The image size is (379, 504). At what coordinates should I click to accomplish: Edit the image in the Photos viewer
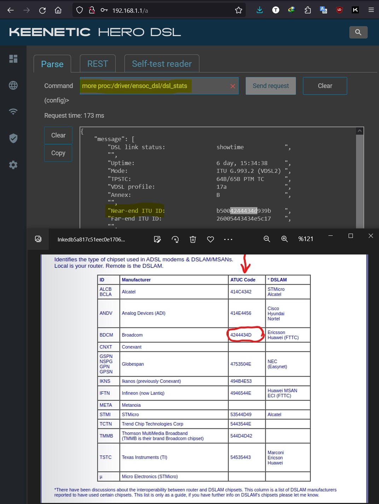point(158,239)
